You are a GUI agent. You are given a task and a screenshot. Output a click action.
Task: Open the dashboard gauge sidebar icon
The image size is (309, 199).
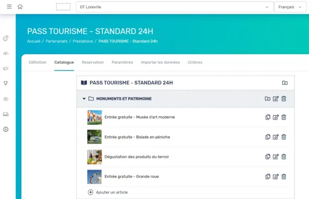(6, 53)
